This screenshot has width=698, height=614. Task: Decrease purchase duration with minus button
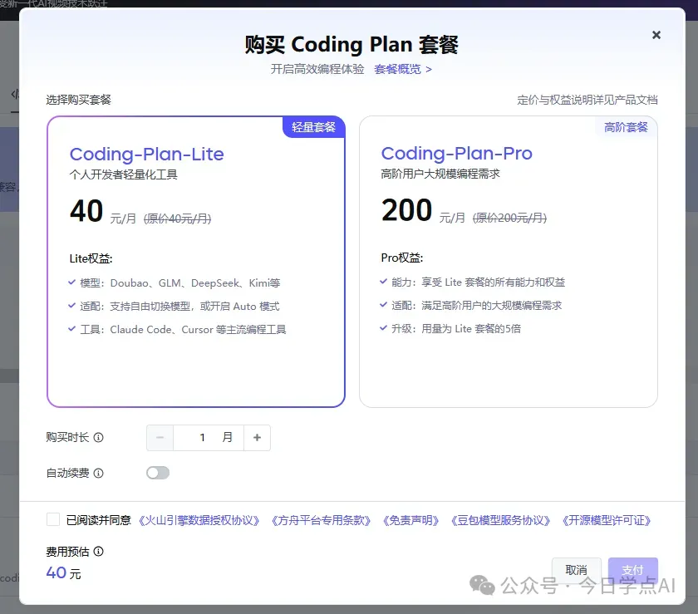(160, 438)
